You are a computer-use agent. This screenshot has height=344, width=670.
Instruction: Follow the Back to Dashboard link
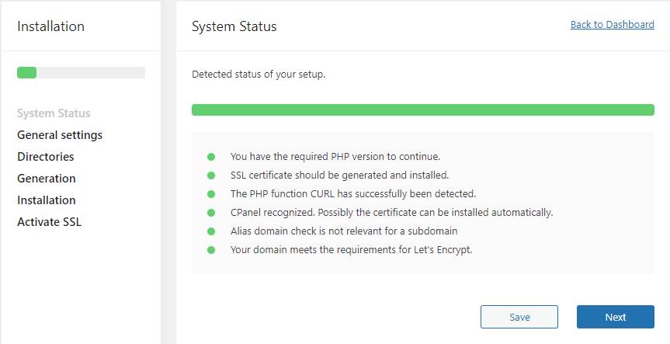coord(612,25)
